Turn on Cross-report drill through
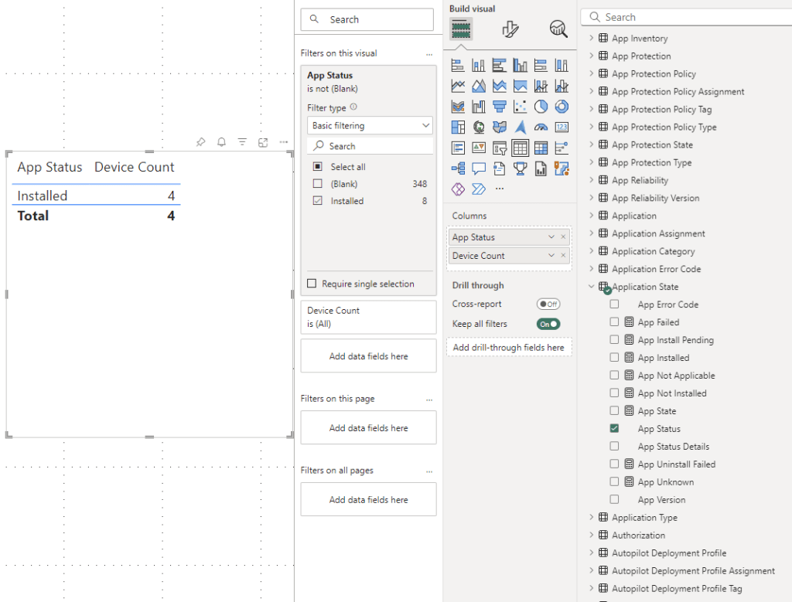This screenshot has height=602, width=792. pyautogui.click(x=548, y=304)
